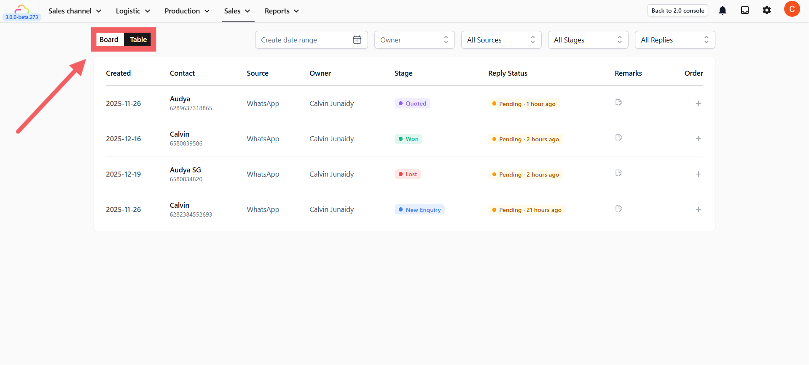Viewport: 809px width, 365px height.
Task: Switch to Board view
Action: pyautogui.click(x=109, y=40)
